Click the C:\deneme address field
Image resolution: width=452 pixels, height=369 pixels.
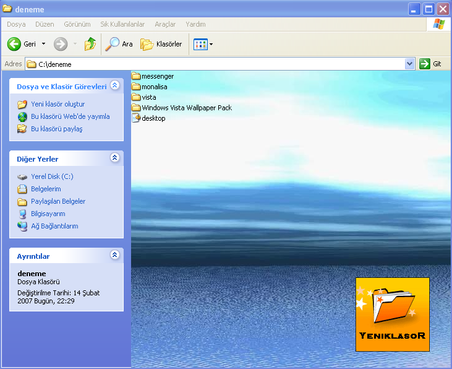216,64
